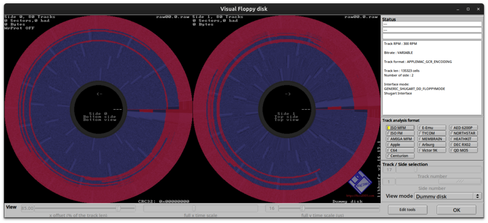Click the Side 0 disk center hub
Image resolution: width=488 pixels, height=223 pixels.
click(x=99, y=109)
